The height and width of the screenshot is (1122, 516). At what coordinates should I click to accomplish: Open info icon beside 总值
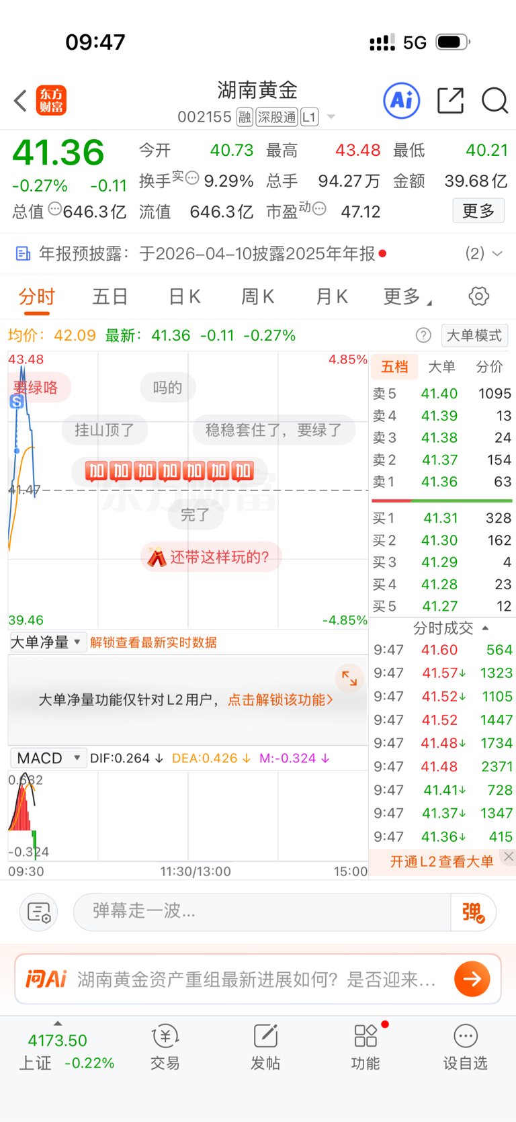point(55,208)
